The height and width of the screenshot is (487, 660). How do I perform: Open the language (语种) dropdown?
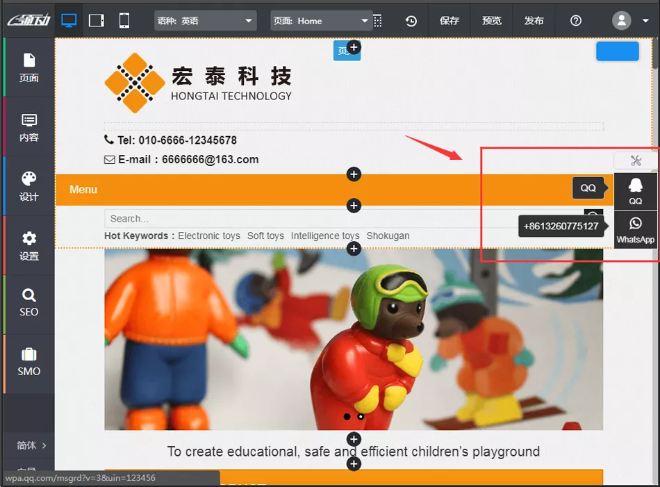pyautogui.click(x=205, y=21)
